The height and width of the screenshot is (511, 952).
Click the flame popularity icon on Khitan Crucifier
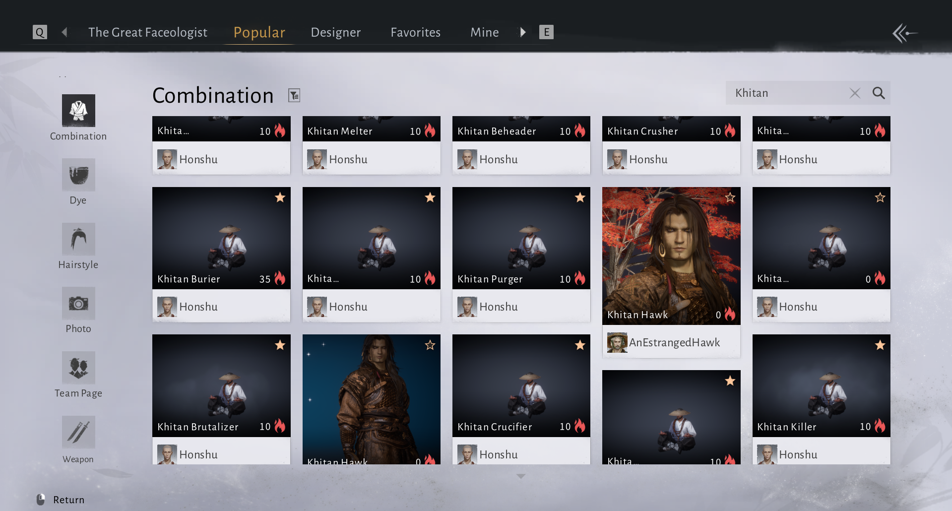pyautogui.click(x=580, y=426)
